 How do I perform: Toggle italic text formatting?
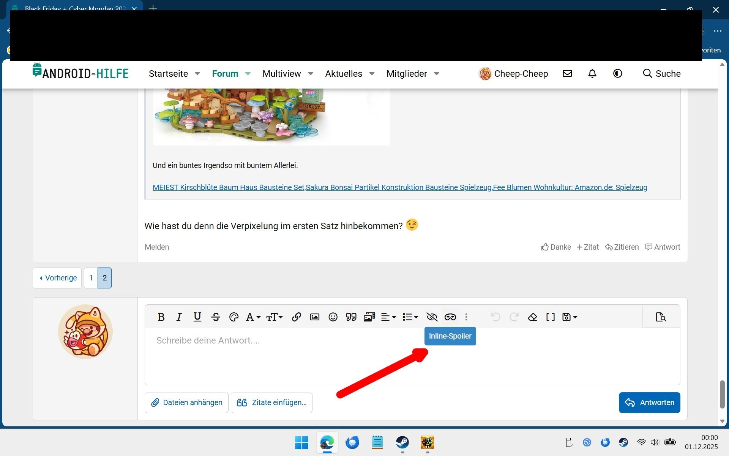pos(179,317)
